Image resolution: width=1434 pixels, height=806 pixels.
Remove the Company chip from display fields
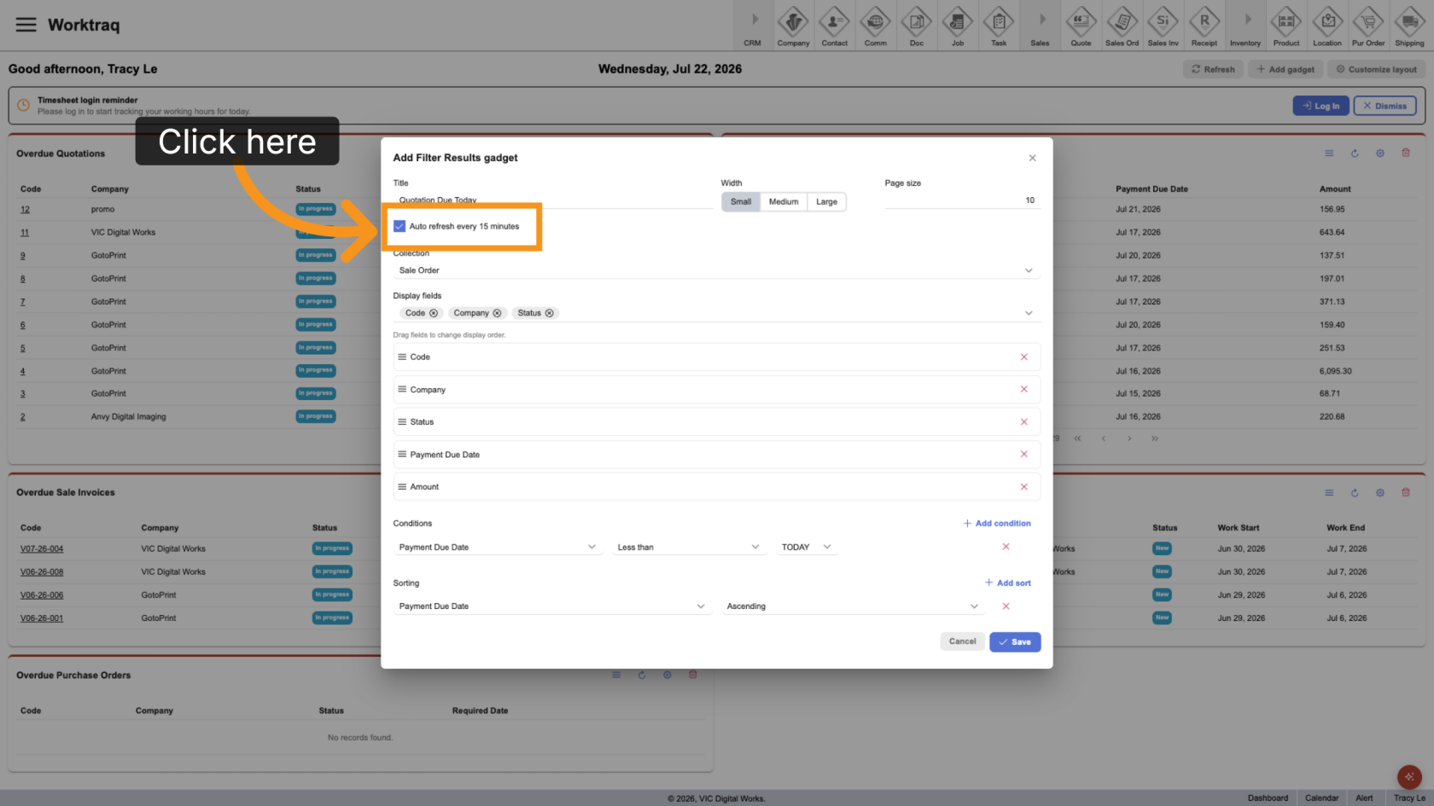pos(497,313)
